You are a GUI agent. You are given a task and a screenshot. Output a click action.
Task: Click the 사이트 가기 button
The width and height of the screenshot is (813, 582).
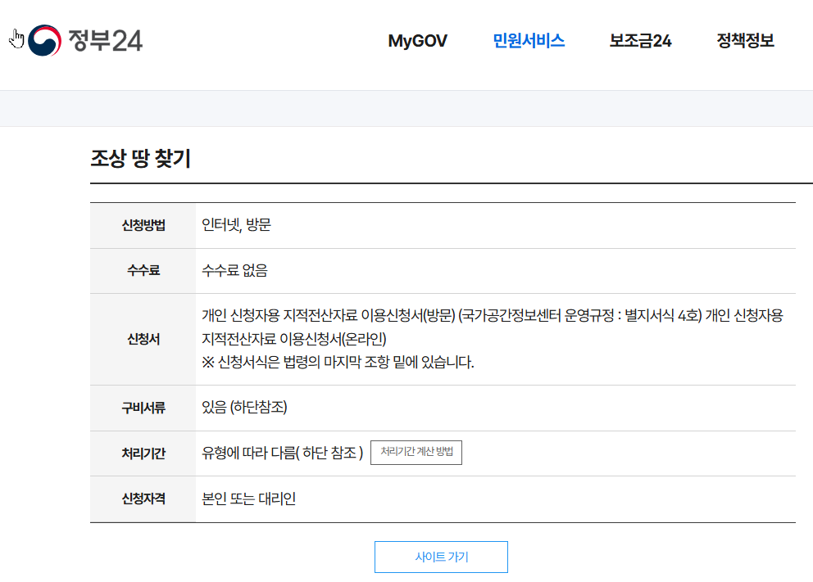tap(441, 557)
